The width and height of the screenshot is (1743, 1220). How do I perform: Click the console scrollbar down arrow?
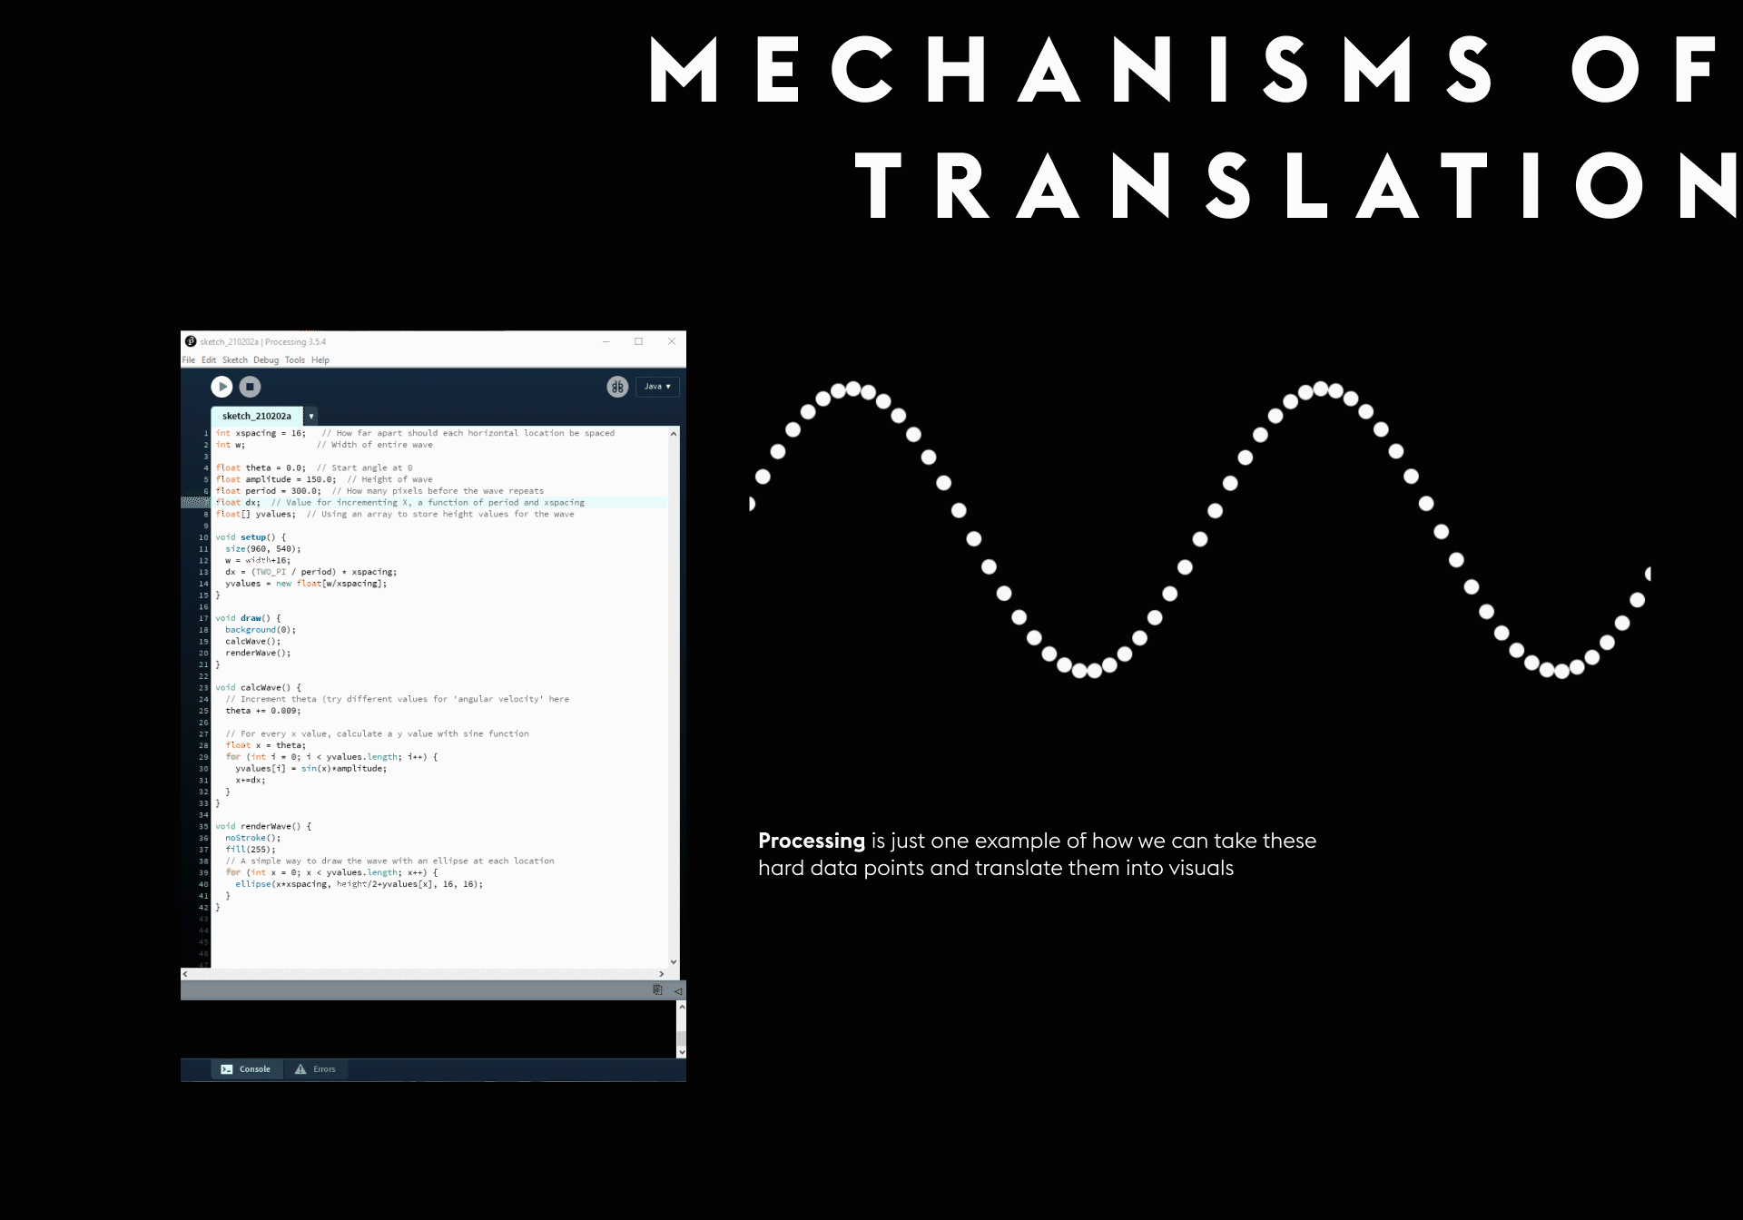681,1052
